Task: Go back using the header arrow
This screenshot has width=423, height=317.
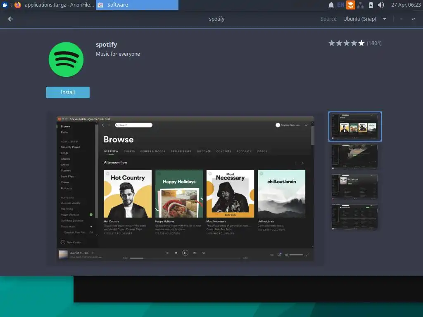Action: coord(10,19)
